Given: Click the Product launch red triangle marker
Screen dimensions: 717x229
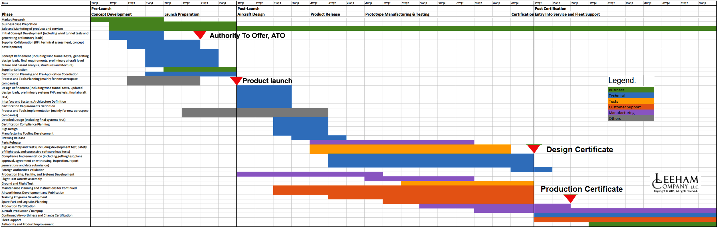Looking at the screenshot, I should (236, 81).
